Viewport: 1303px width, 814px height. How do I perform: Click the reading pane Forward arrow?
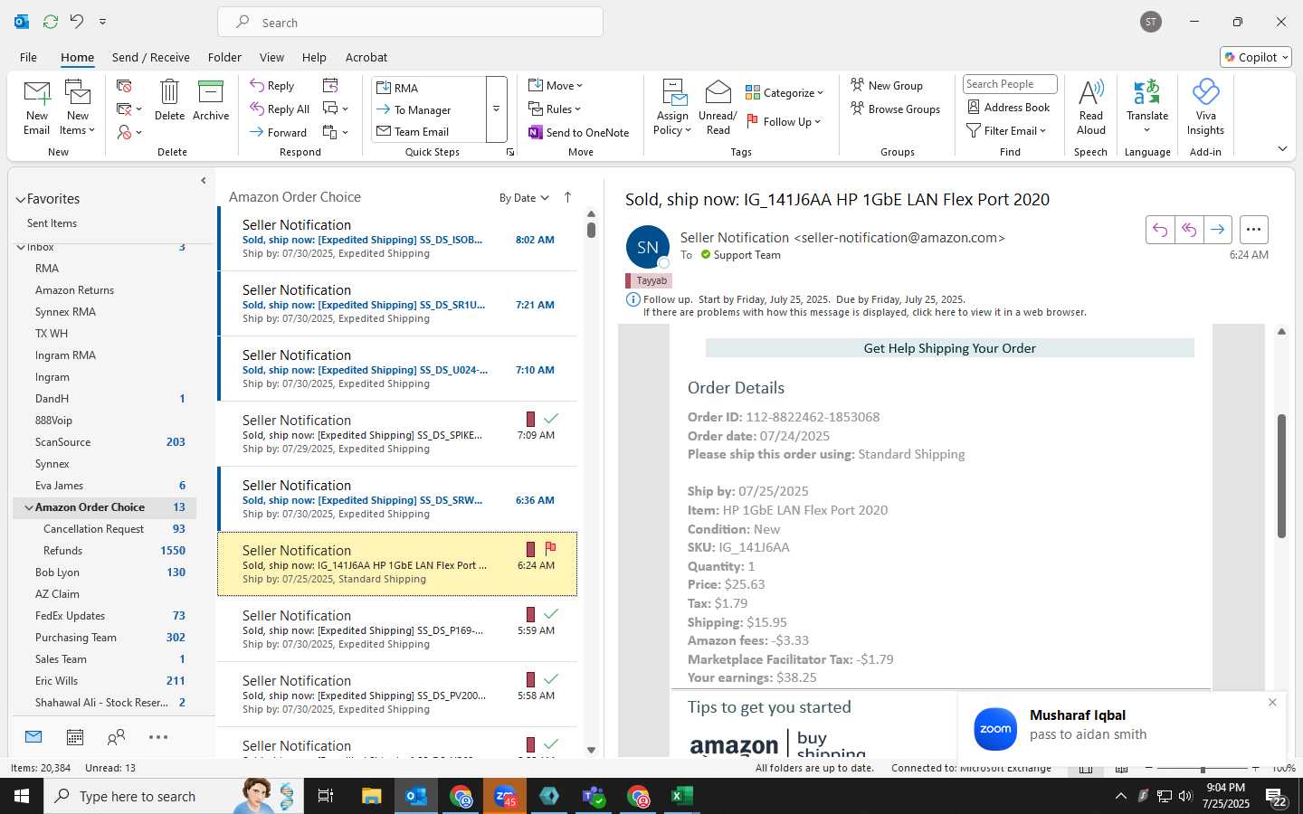(x=1218, y=230)
